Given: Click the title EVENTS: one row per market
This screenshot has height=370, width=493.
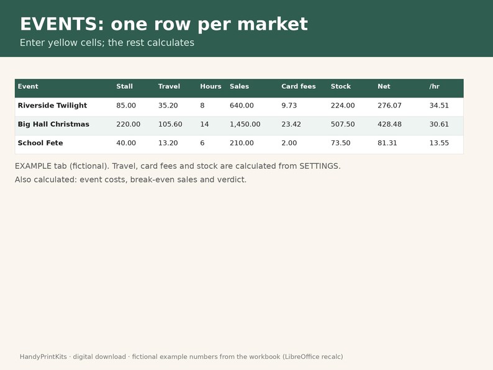Looking at the screenshot, I should (x=164, y=24).
